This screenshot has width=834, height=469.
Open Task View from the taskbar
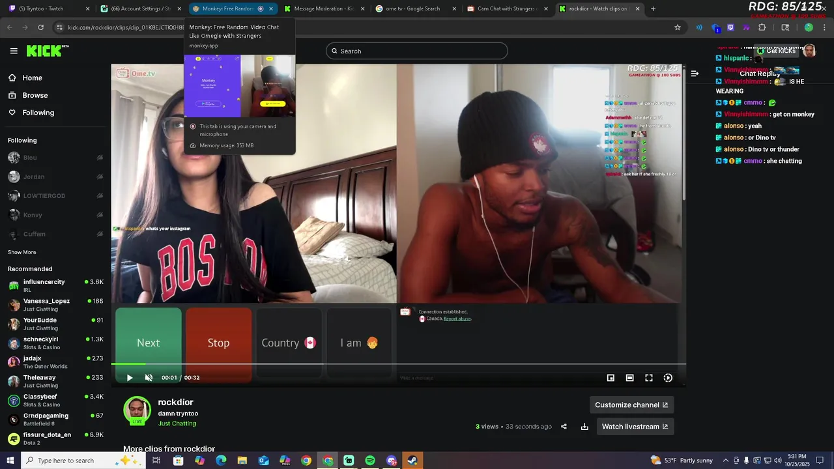[x=156, y=461]
